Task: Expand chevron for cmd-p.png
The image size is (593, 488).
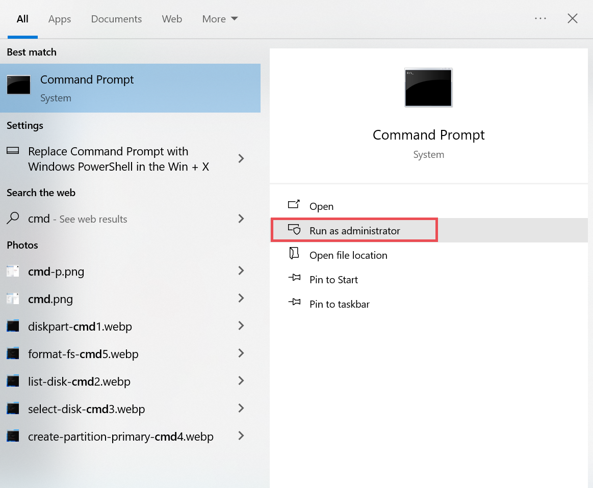Action: click(x=241, y=270)
